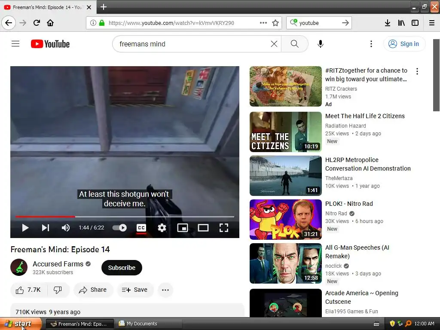Skip to the next video
The image size is (440, 330).
[46, 228]
